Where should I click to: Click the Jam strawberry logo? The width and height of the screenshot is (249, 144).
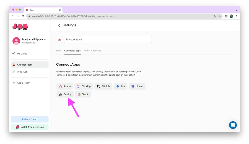pos(20,27)
